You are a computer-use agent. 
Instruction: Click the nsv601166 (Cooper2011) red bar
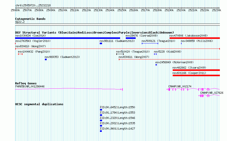coord(196,75)
